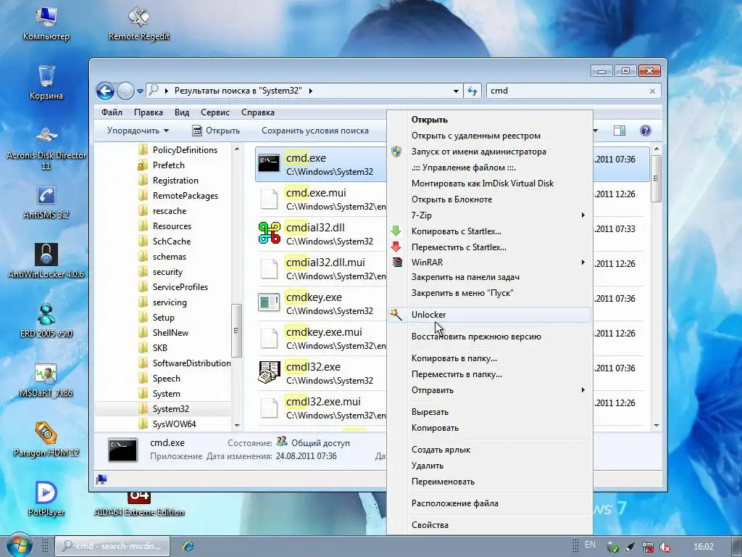Launch PotPlayer desktop shortcut

tap(46, 498)
